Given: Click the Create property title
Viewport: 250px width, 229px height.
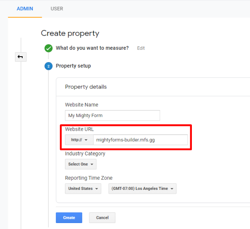Looking at the screenshot, I should pos(70,33).
